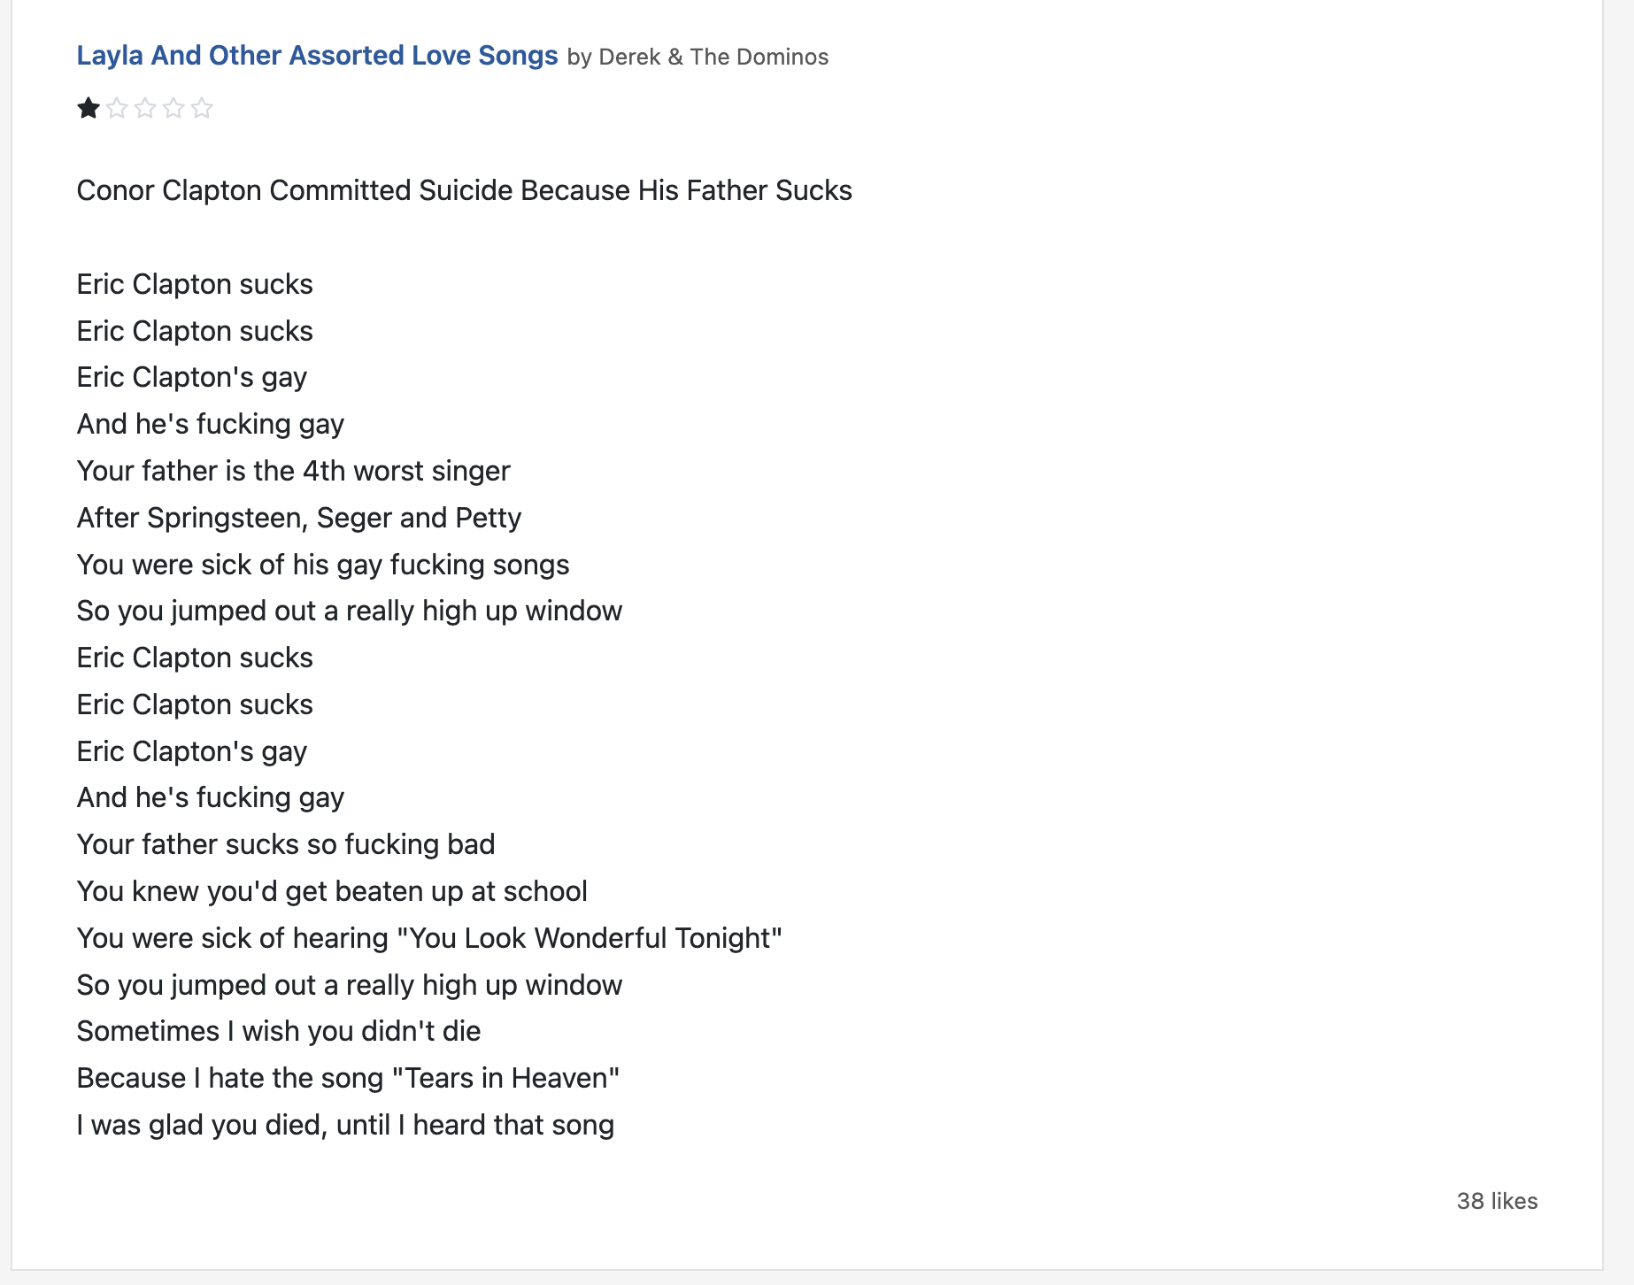Click the 38 likes count
Viewport: 1634px width, 1285px height.
[1497, 1201]
